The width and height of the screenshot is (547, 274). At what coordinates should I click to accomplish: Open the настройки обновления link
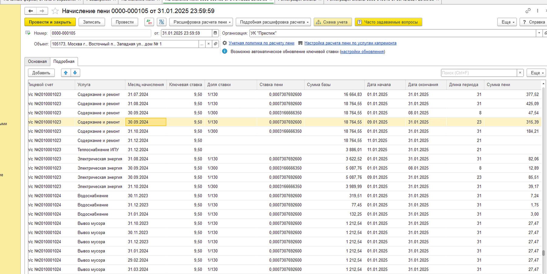tap(362, 52)
